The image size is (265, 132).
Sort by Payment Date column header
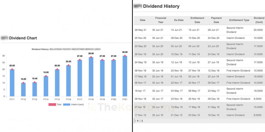pyautogui.click(x=216, y=20)
